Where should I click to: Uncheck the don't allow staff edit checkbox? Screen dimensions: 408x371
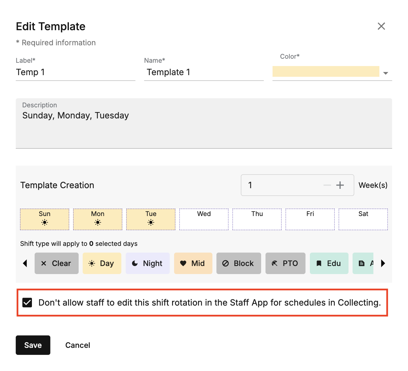(27, 303)
